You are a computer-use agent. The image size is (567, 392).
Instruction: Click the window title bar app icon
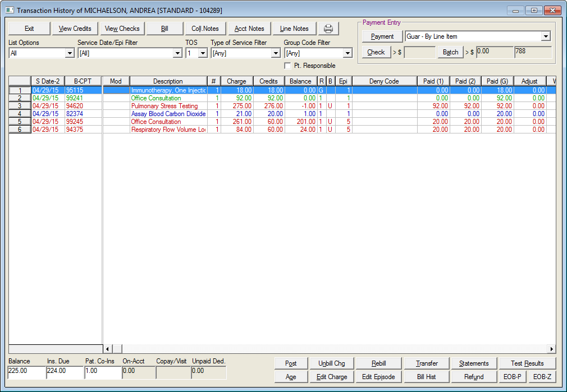[x=10, y=10]
